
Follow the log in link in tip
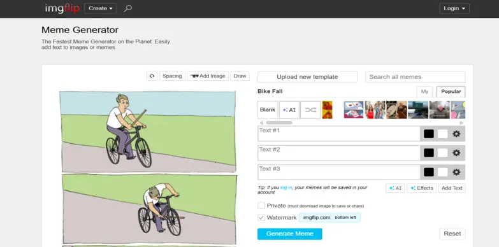point(286,188)
